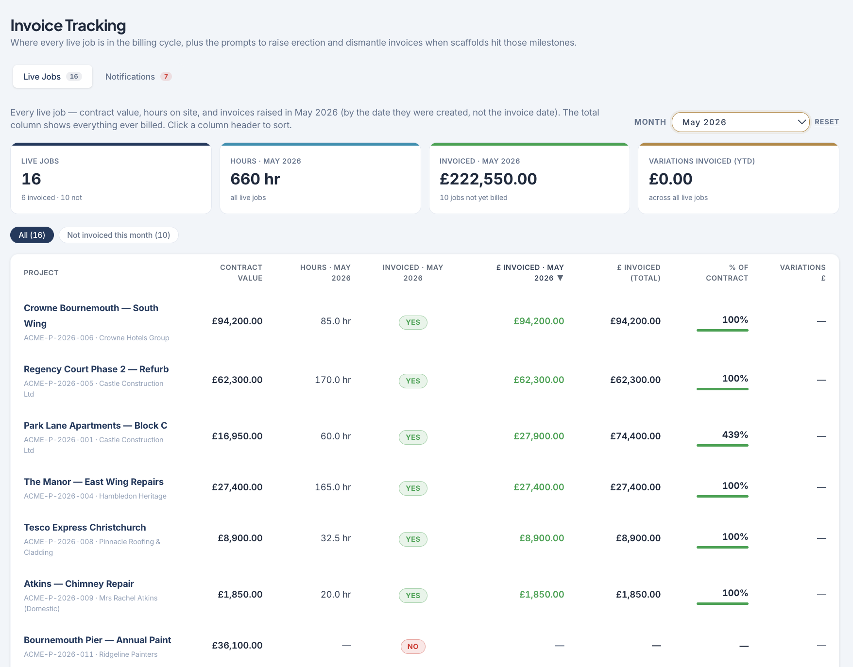The image size is (853, 667).
Task: Open Crowne Bournemouth — South Wing project
Action: (91, 316)
